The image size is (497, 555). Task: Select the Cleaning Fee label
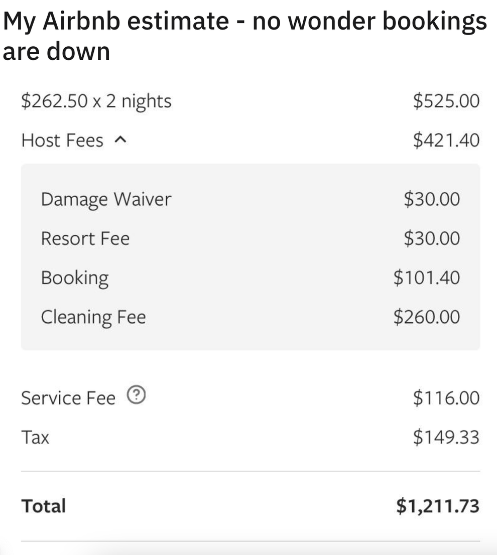click(93, 317)
